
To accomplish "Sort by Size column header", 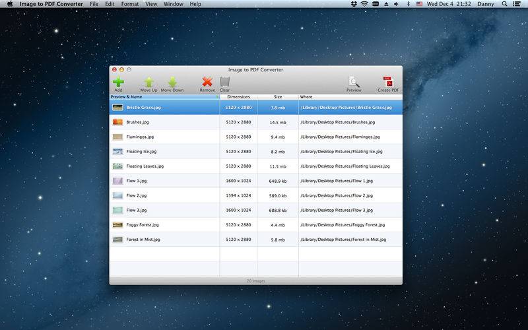I will 278,96.
